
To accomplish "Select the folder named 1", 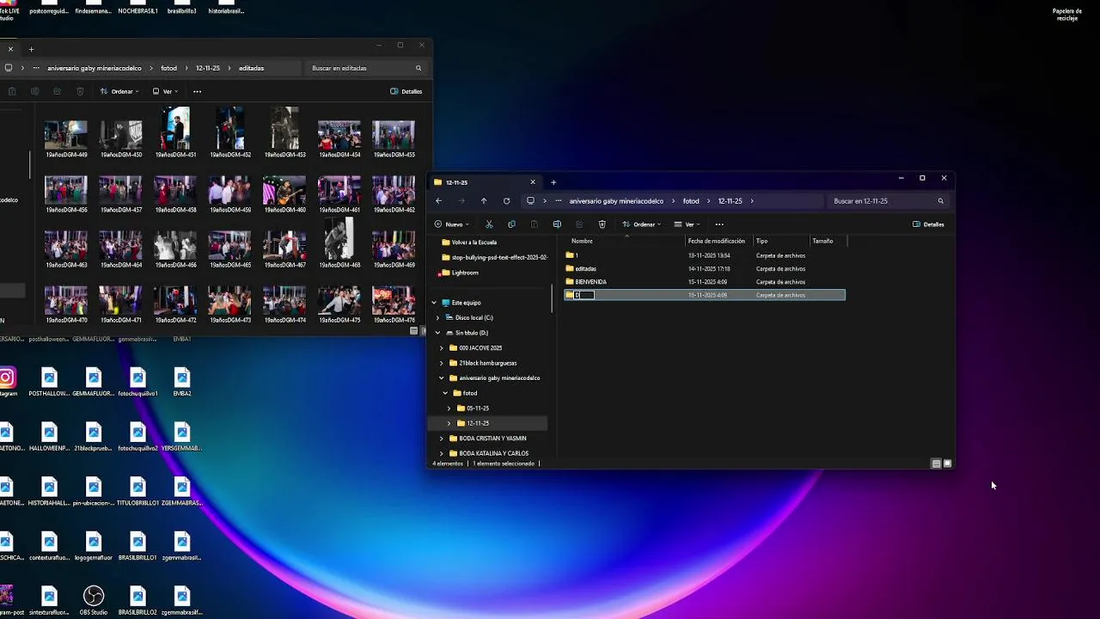I will tap(705, 255).
